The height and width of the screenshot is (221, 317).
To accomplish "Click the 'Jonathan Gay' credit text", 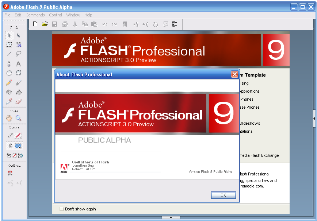I will [83, 166].
